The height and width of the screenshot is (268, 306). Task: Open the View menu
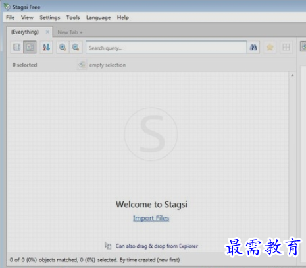click(27, 17)
